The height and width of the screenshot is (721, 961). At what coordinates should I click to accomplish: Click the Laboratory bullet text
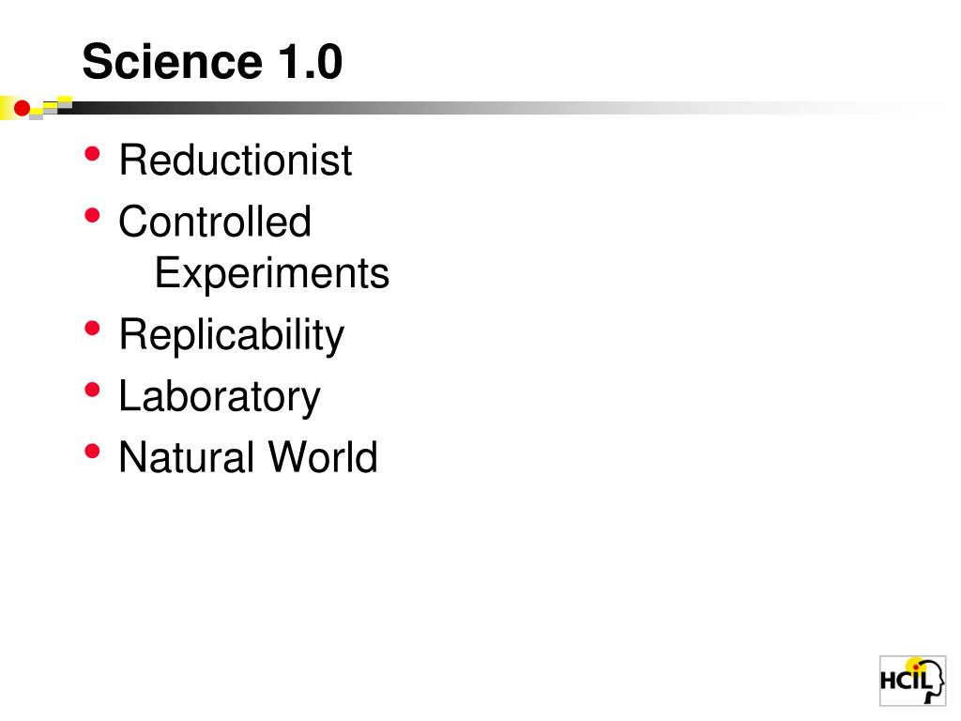[220, 397]
